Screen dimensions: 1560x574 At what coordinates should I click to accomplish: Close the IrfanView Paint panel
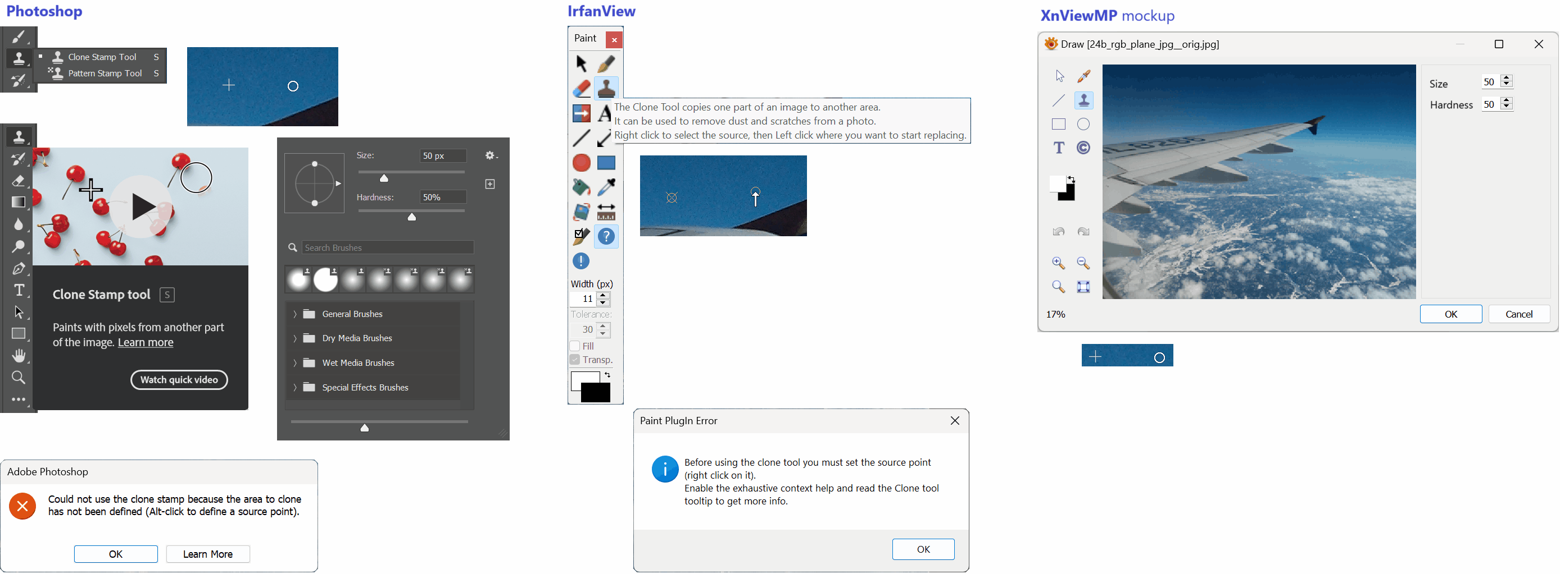pyautogui.click(x=614, y=40)
